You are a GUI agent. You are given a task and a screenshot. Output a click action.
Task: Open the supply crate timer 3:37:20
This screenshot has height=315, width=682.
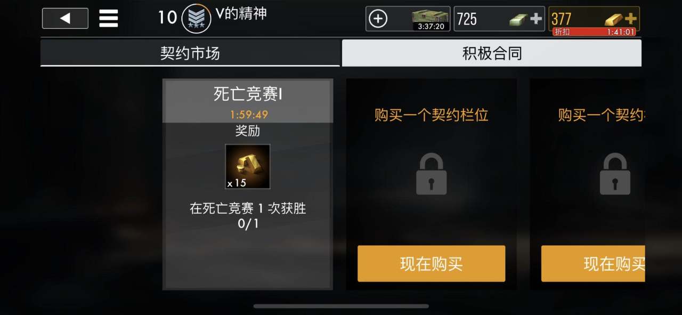click(431, 20)
